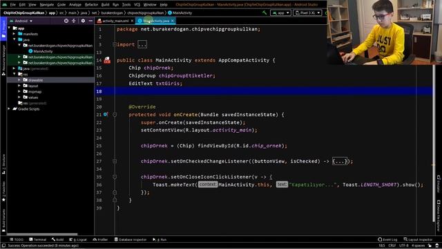Open the File menu
Viewport: 442px width, 249px height.
tap(13, 5)
